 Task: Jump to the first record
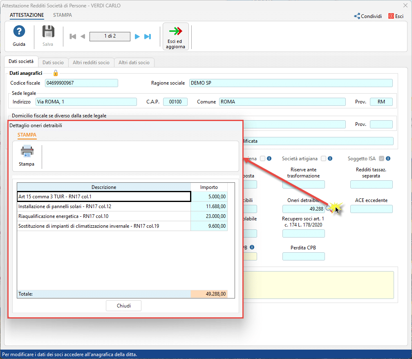point(73,36)
